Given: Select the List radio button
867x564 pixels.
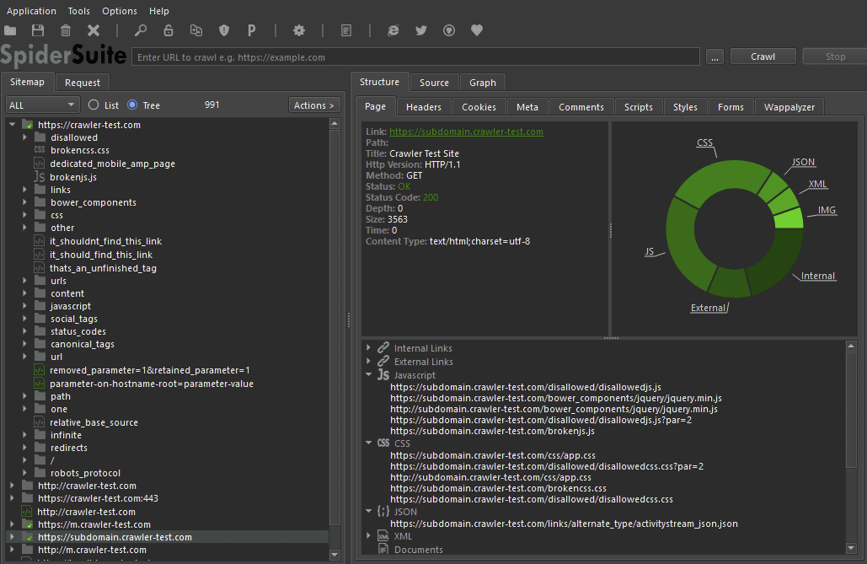Looking at the screenshot, I should coord(94,105).
